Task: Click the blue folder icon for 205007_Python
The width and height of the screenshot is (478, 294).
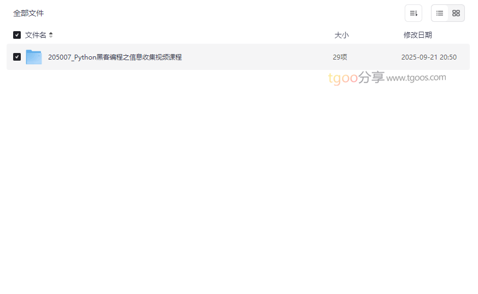Action: (x=34, y=57)
